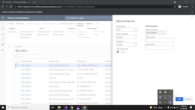Open the Options tab
The height and width of the screenshot is (110, 195).
pyautogui.click(x=89, y=24)
